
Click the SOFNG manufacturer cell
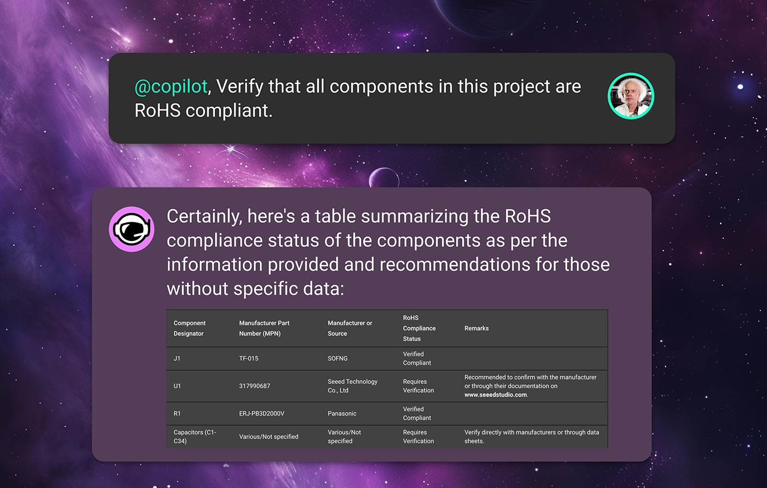337,359
